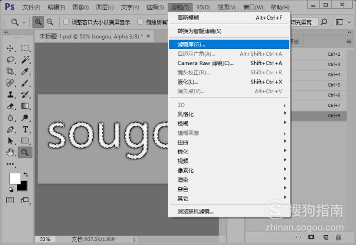Select the Pen tool

(x=10, y=129)
